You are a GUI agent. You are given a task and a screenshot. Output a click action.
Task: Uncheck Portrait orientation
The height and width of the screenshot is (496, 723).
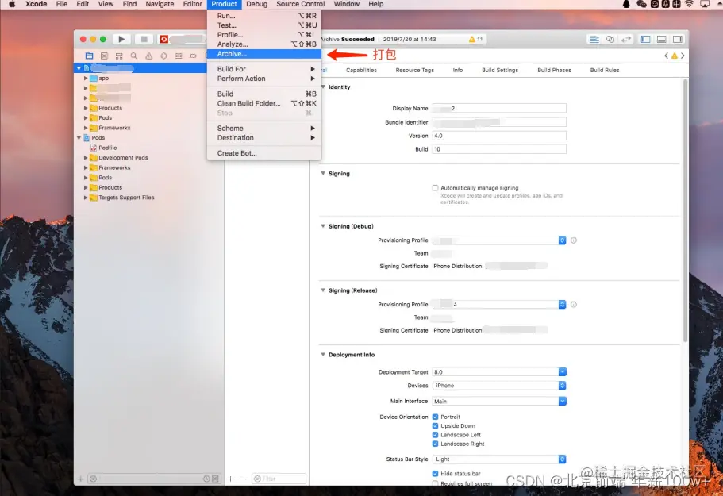(435, 417)
